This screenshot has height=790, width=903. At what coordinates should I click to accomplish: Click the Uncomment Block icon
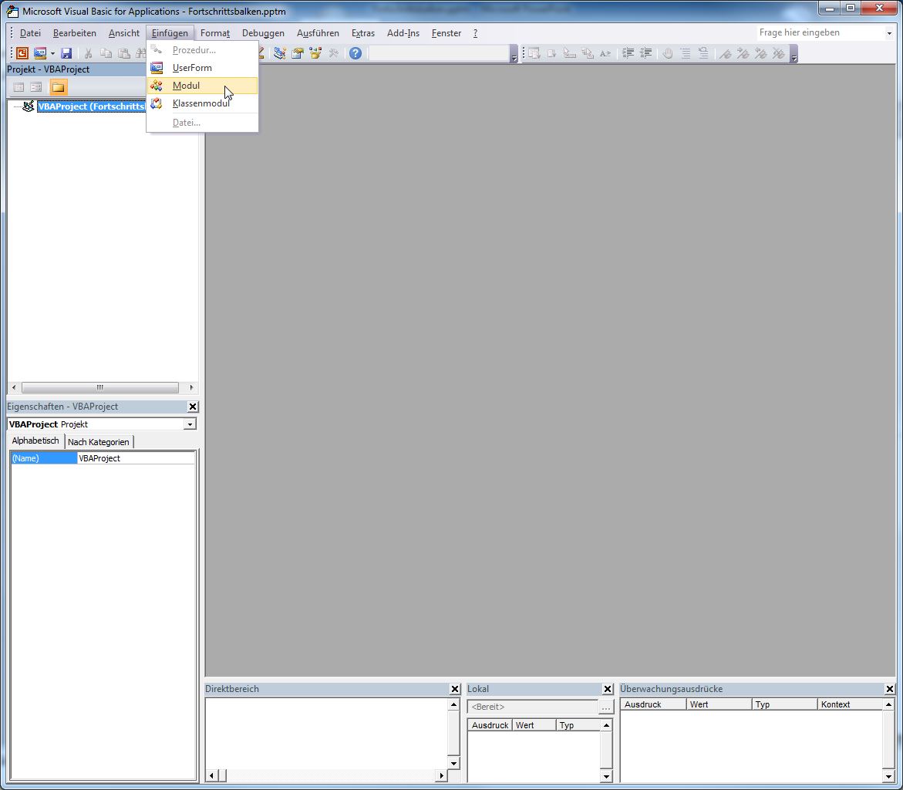703,53
